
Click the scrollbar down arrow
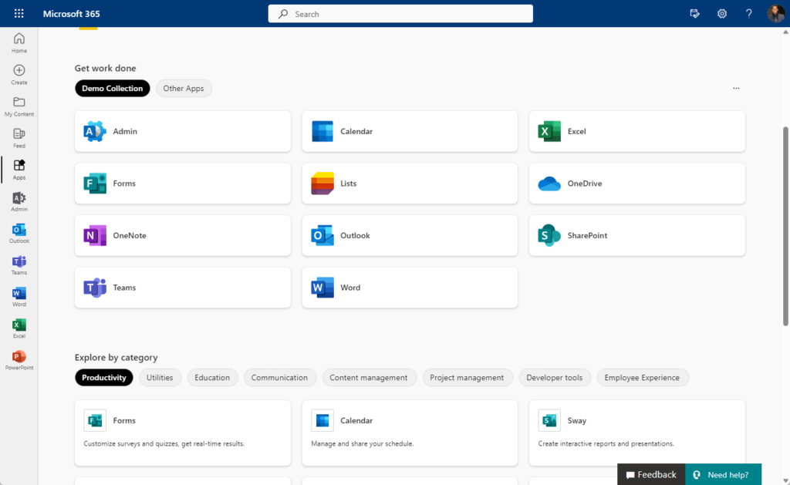coord(785,480)
